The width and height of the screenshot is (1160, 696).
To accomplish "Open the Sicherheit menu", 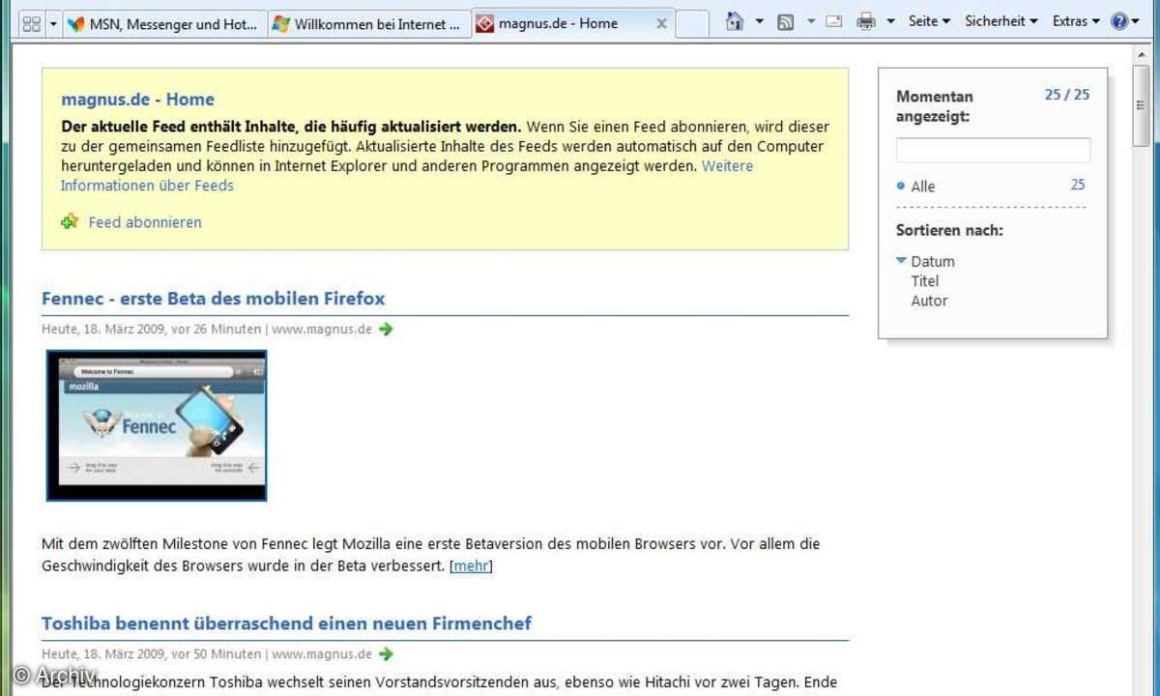I will [1000, 20].
